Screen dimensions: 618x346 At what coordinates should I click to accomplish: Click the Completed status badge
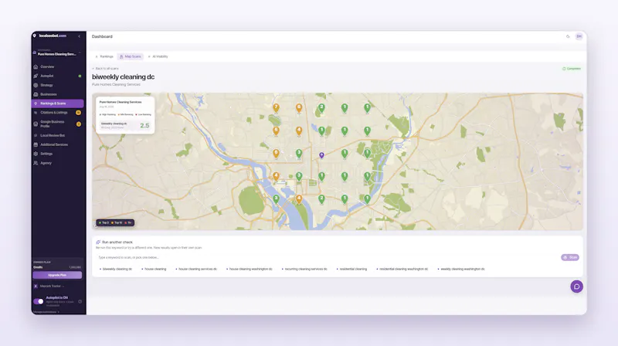[x=571, y=69]
